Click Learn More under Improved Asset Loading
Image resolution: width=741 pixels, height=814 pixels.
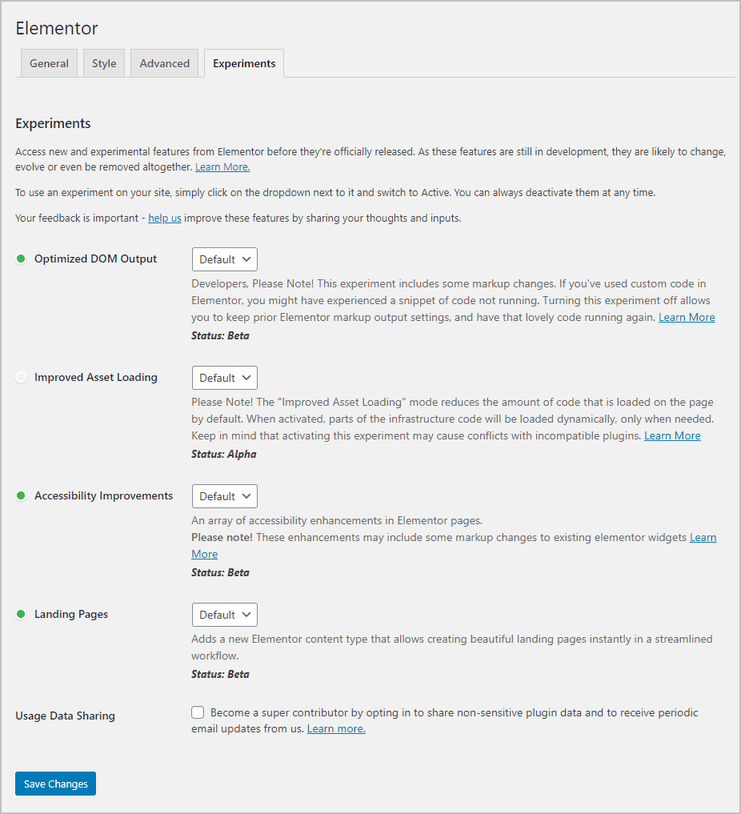[x=672, y=435]
